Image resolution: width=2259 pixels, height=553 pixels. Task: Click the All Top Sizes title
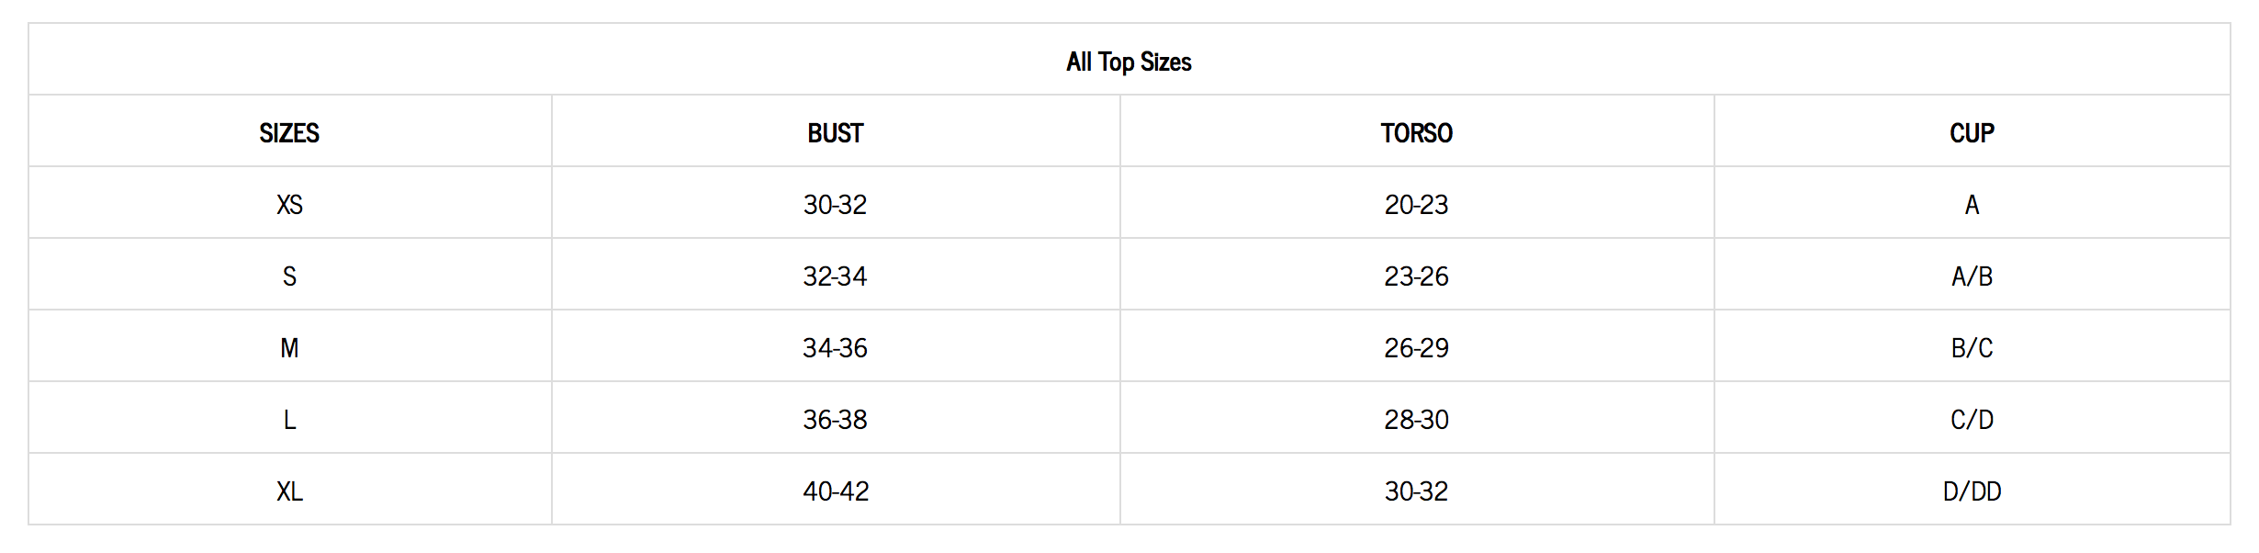pyautogui.click(x=1129, y=62)
